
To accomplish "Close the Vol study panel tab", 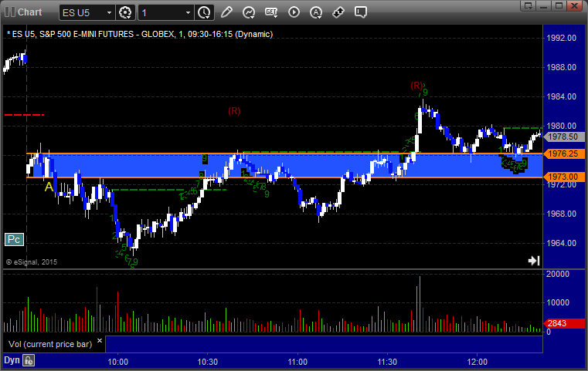I will click(x=100, y=339).
